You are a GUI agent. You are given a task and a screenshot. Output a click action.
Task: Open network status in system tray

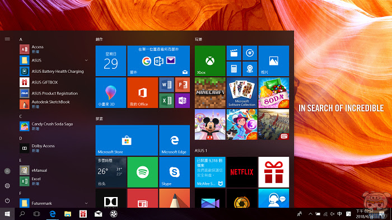[325, 214]
